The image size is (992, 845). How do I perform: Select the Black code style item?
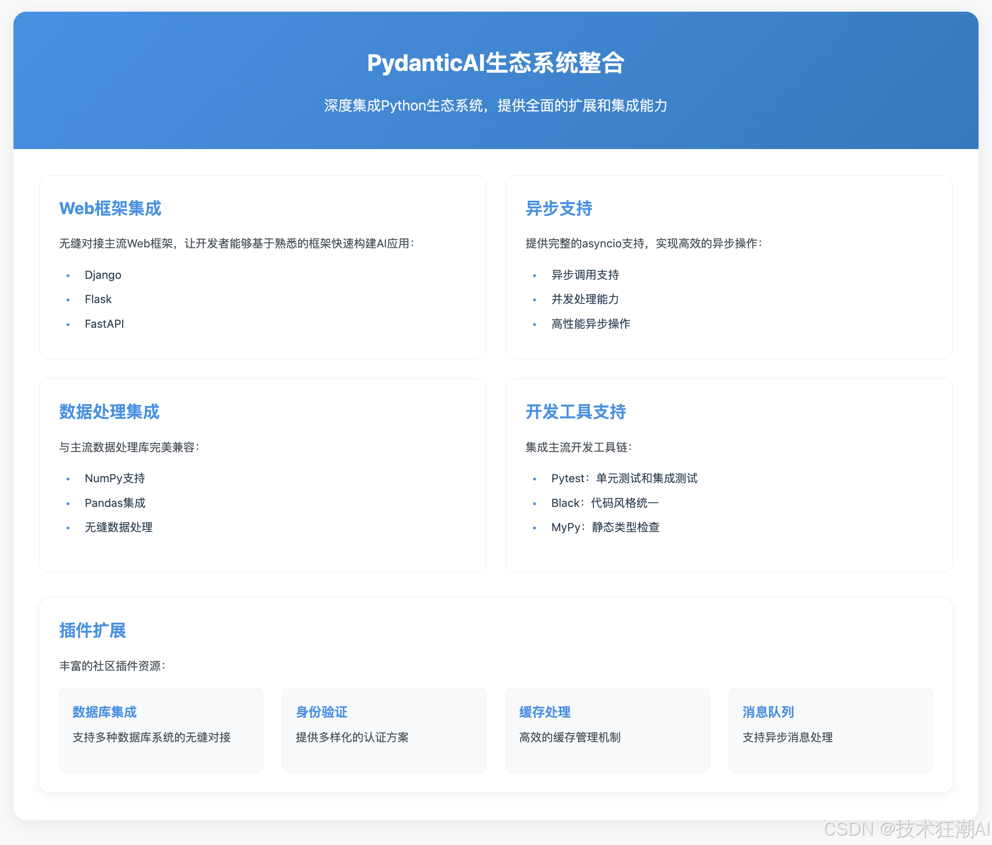(605, 503)
